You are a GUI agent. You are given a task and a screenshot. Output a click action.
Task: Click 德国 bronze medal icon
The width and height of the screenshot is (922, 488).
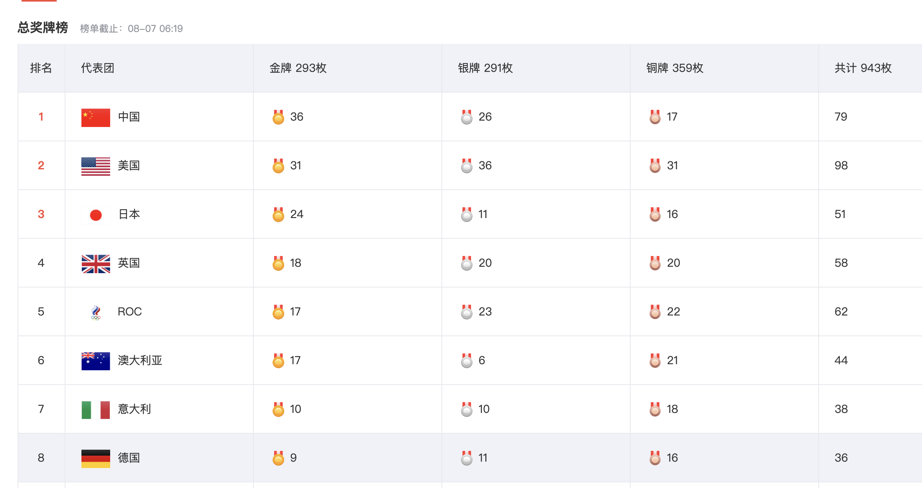click(x=655, y=458)
